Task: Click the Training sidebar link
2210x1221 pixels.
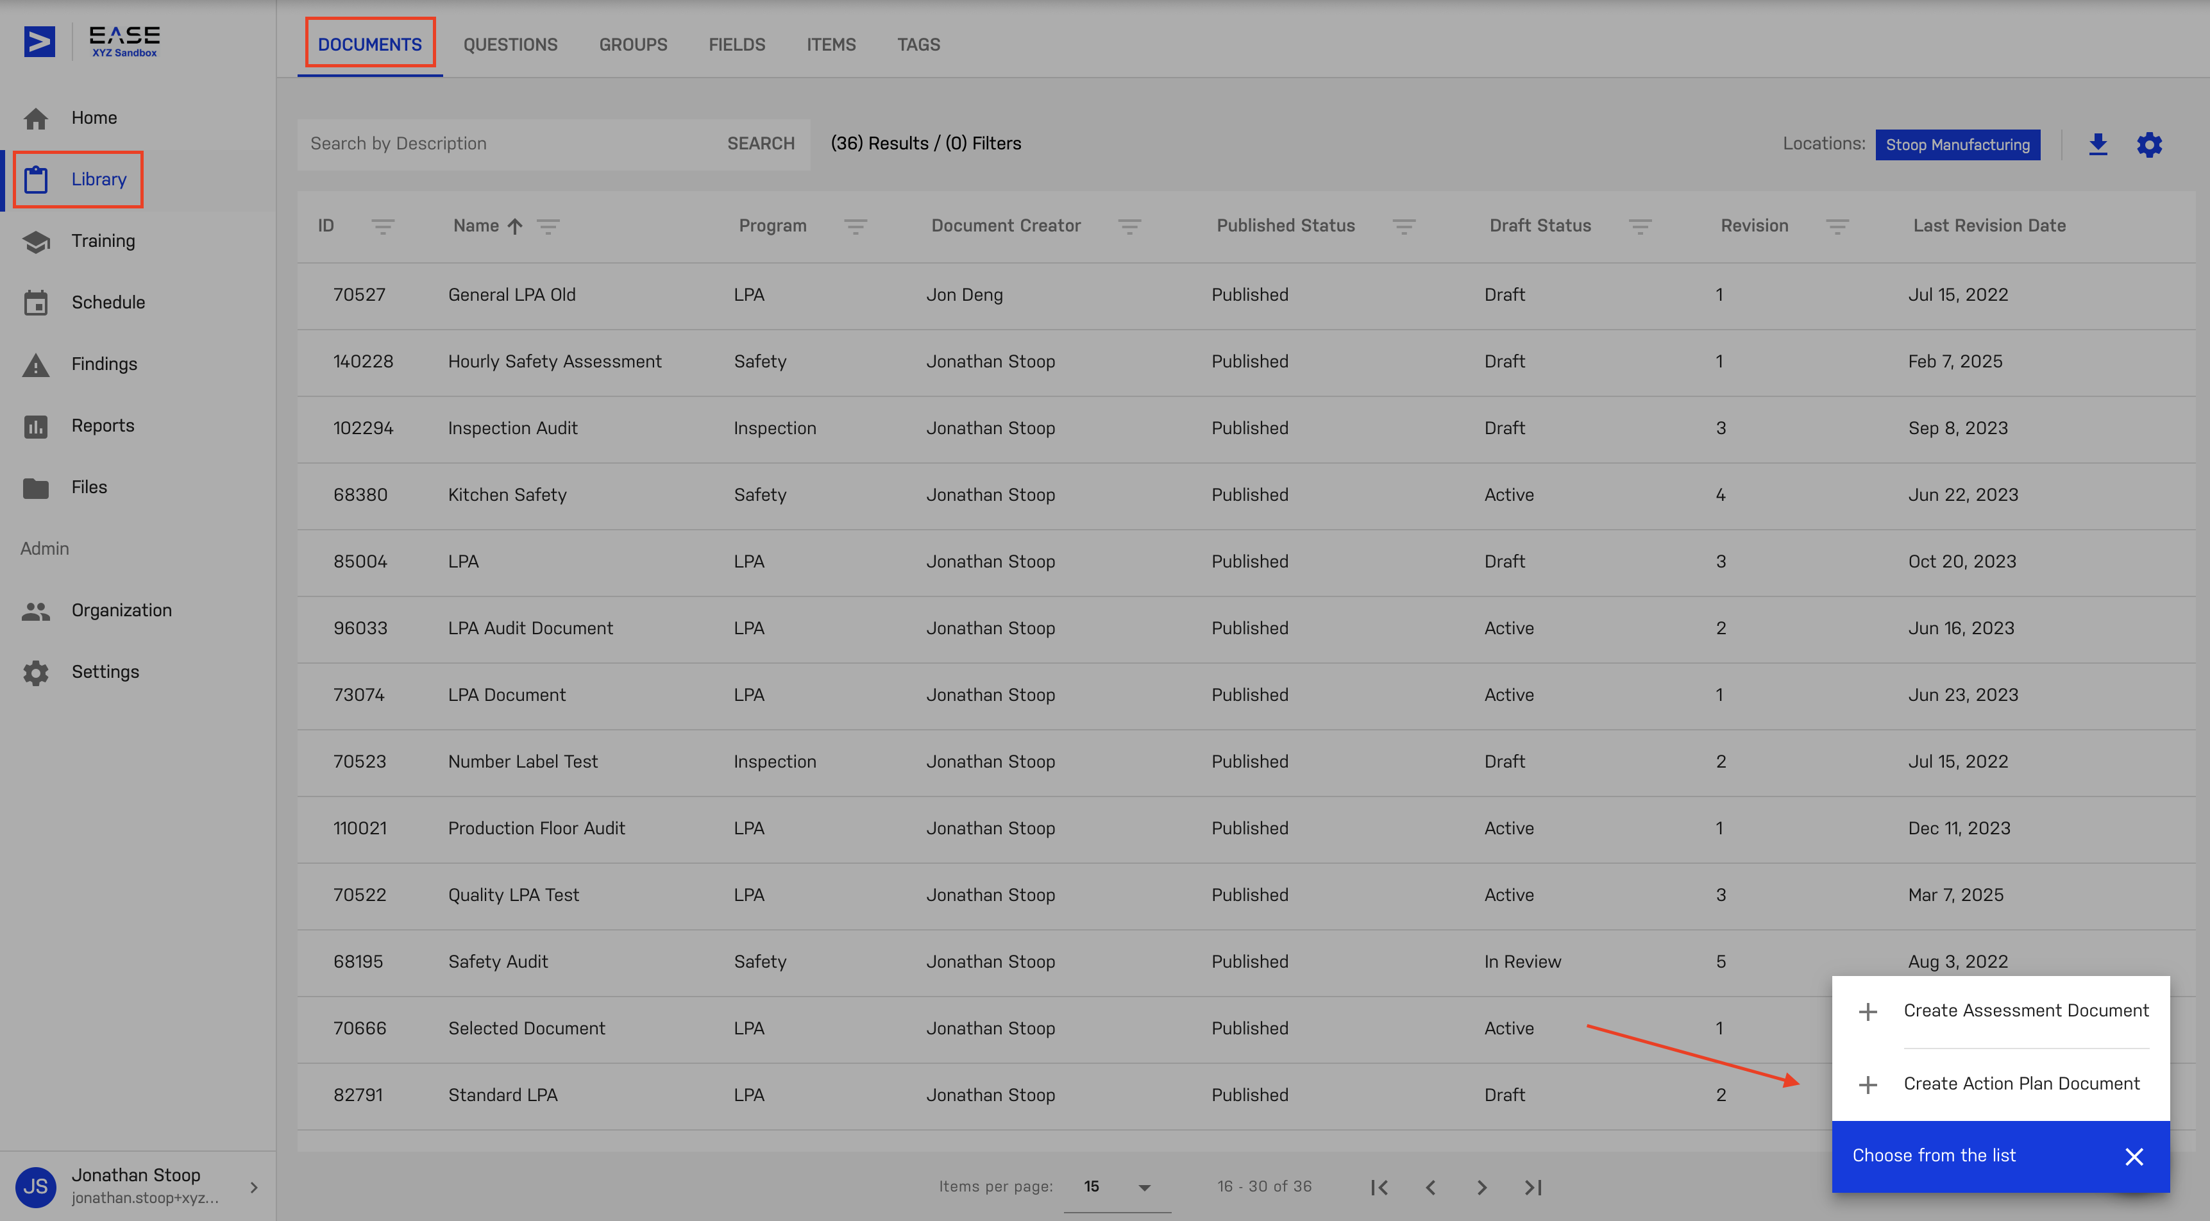Action: pos(103,241)
